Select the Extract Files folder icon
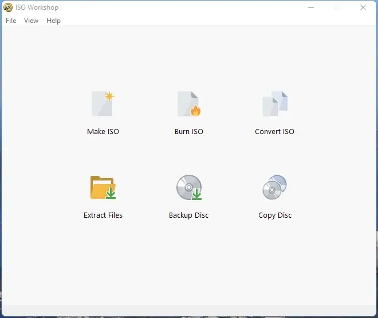The height and width of the screenshot is (318, 378). (103, 187)
